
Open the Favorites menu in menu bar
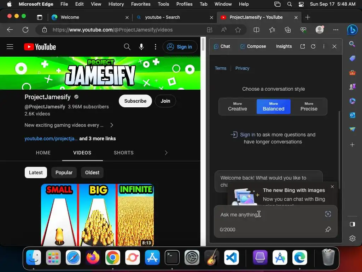[141, 4]
